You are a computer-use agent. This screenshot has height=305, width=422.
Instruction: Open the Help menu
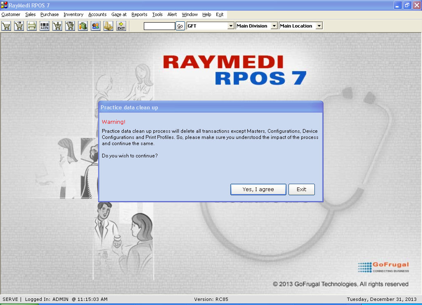[x=207, y=14]
